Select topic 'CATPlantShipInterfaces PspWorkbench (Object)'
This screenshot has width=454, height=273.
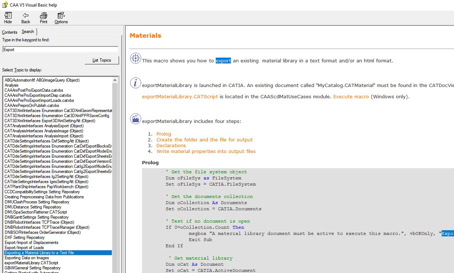pyautogui.click(x=46, y=187)
